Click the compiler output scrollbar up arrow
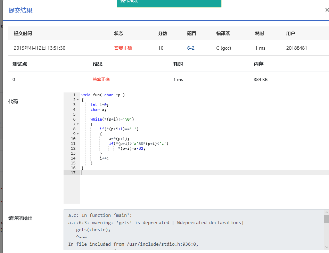Screen dimensions: 329x253 pos(327,212)
